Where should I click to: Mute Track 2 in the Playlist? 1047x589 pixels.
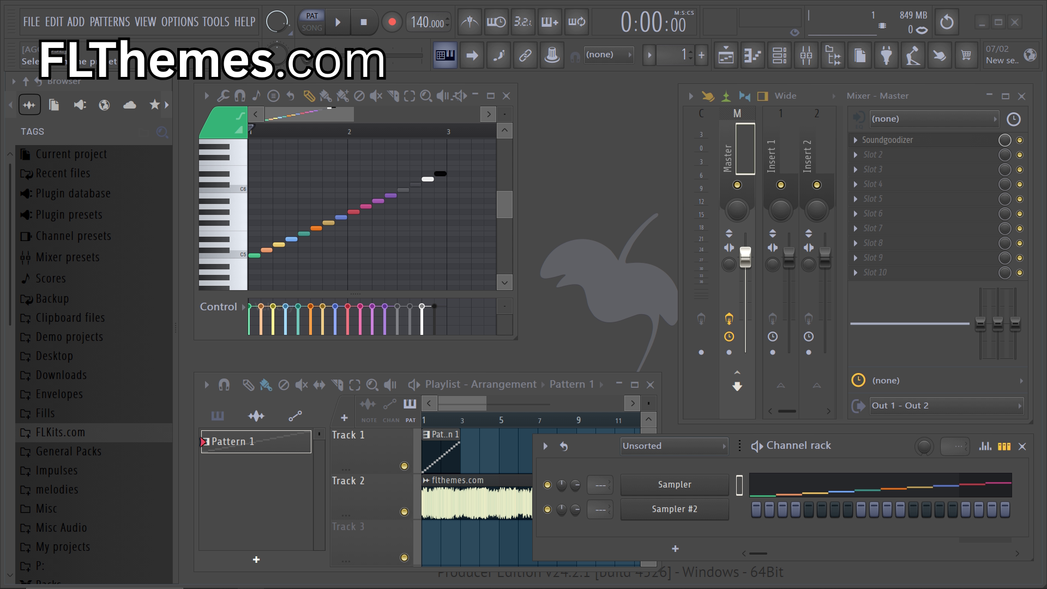404,512
